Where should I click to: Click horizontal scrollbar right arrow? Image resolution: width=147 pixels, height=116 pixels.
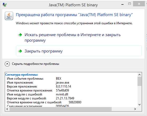[135, 109]
